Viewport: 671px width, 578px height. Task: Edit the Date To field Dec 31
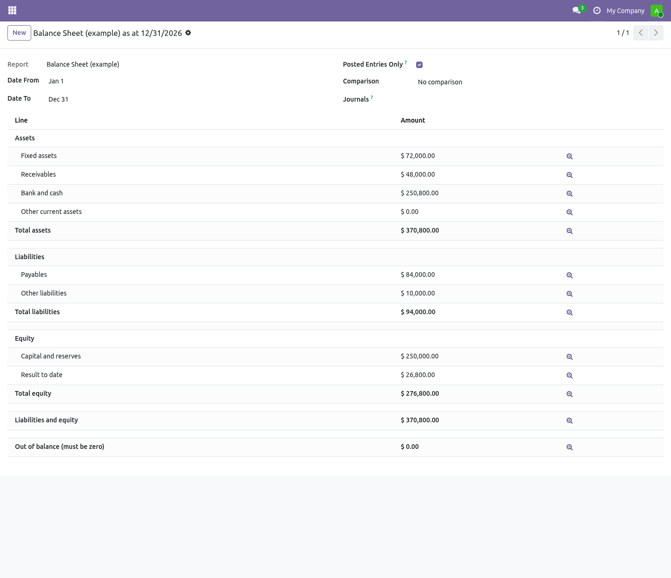[x=186, y=99]
